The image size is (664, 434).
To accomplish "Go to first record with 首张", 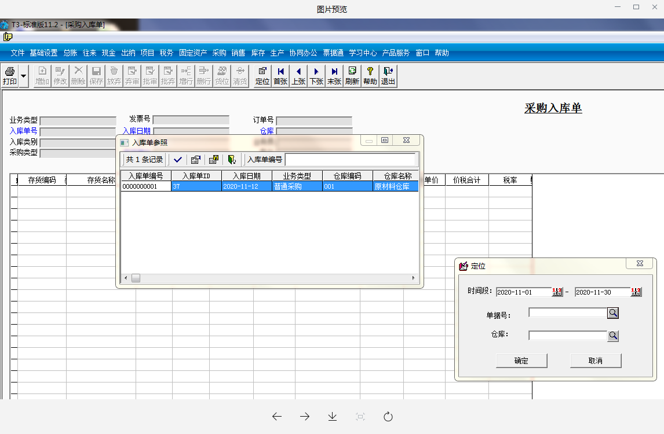I will point(280,76).
